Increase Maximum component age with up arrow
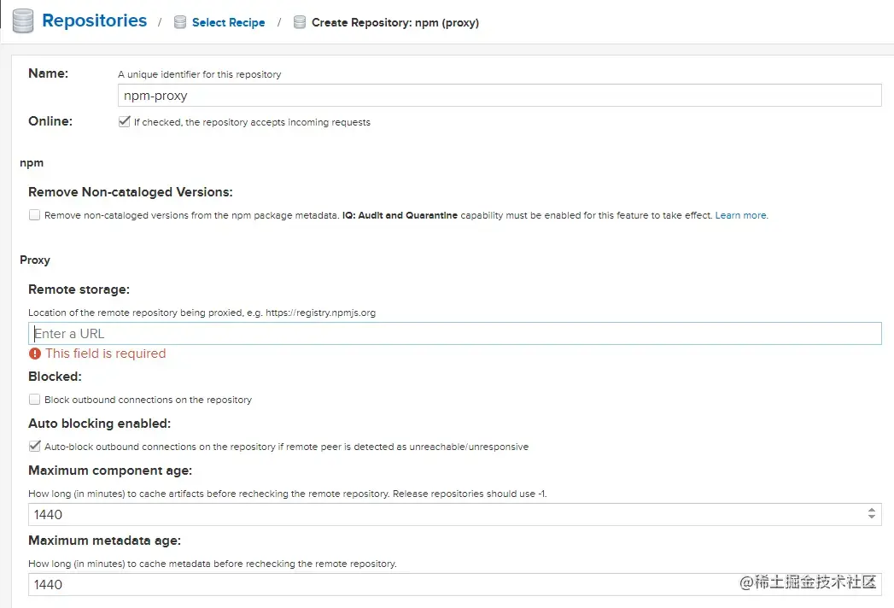Image resolution: width=894 pixels, height=608 pixels. point(872,511)
